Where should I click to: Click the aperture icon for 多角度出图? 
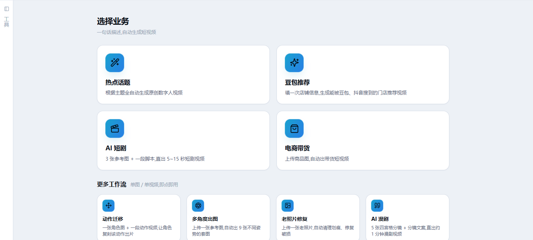click(198, 206)
